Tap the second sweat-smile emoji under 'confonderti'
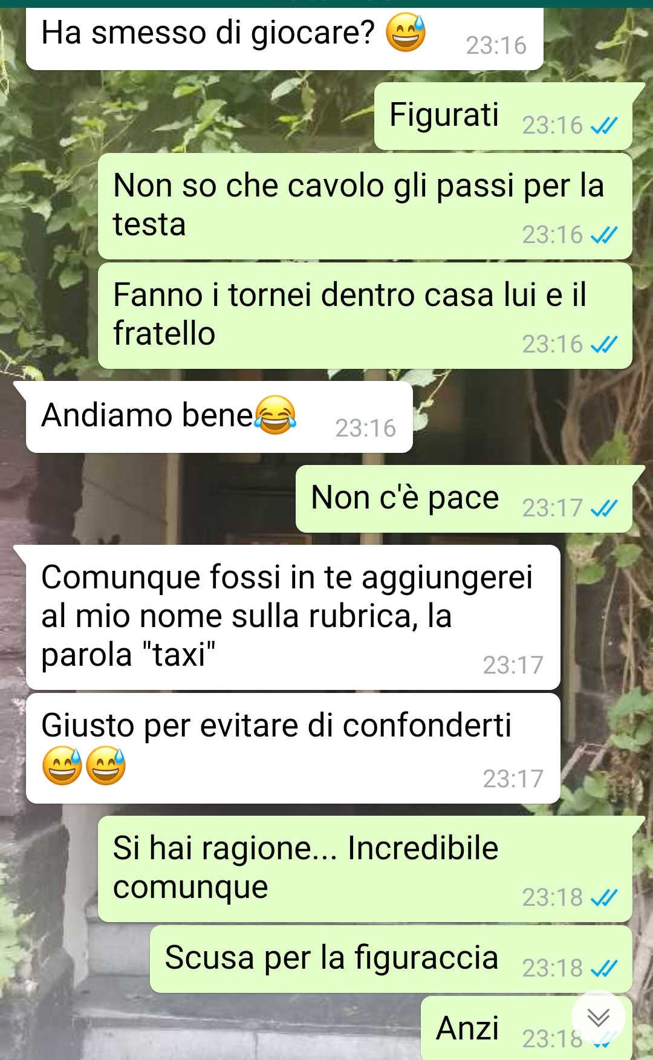This screenshot has width=653, height=1060. coord(106,766)
